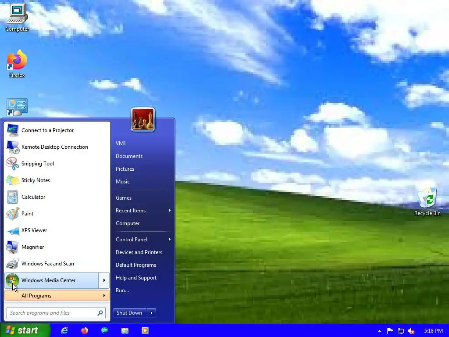Viewport: 449px width, 337px height.
Task: Click the Start button
Action: [25, 330]
